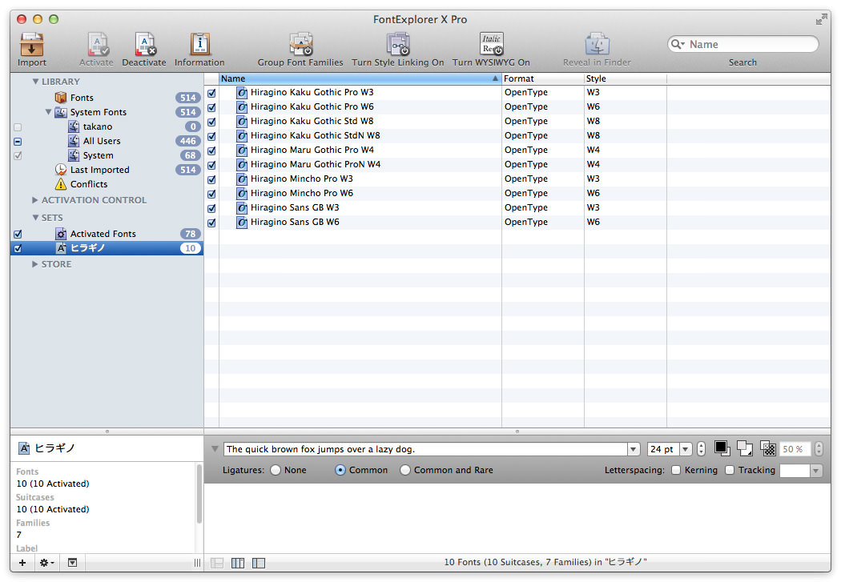Sort by the Format column header
841x582 pixels.
[x=543, y=78]
